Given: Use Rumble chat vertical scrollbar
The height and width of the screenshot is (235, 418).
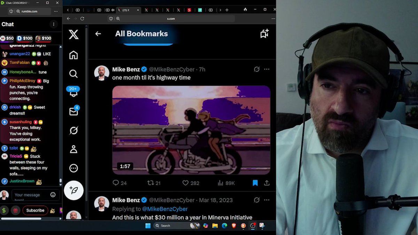Looking at the screenshot, I should click(61, 181).
